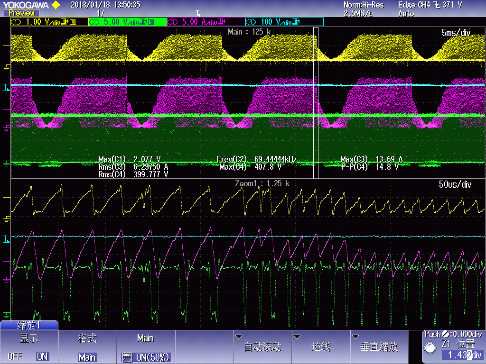Screen dimensions: 486x364
Task: Open the 自动滚动 auto scroll submenu
Action: click(262, 346)
